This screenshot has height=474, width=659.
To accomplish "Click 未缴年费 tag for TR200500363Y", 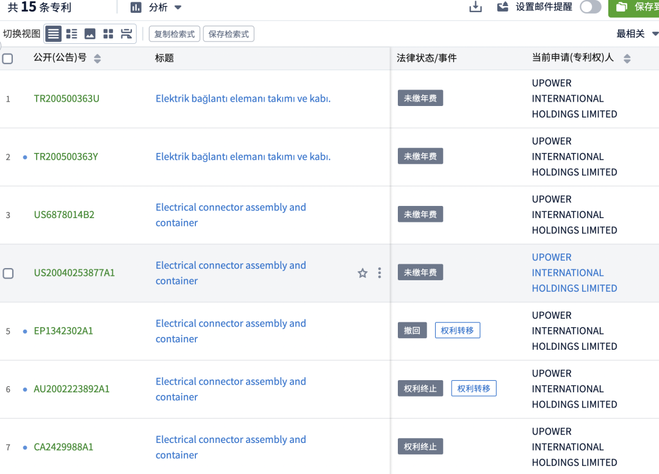I will (x=420, y=156).
